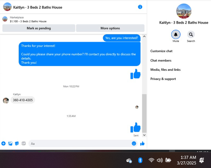
Task: Open the notifications bell in the taskbar
Action: (202, 160)
